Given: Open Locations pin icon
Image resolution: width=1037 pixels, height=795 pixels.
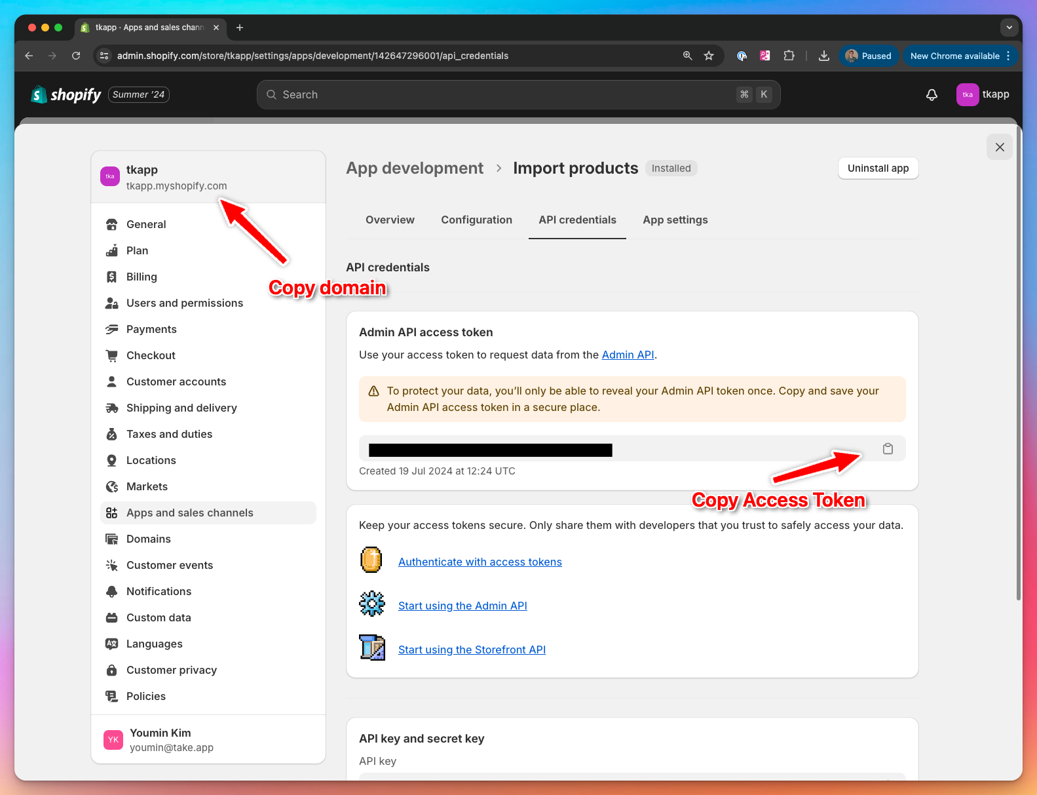Looking at the screenshot, I should (x=112, y=460).
